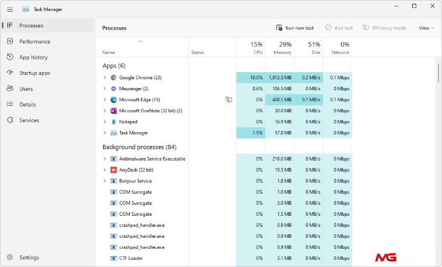Expand the Bonjour Service group
This screenshot has width=442, height=267.
pyautogui.click(x=104, y=181)
